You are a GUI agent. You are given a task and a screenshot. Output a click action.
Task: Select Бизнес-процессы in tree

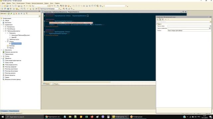point(10,75)
